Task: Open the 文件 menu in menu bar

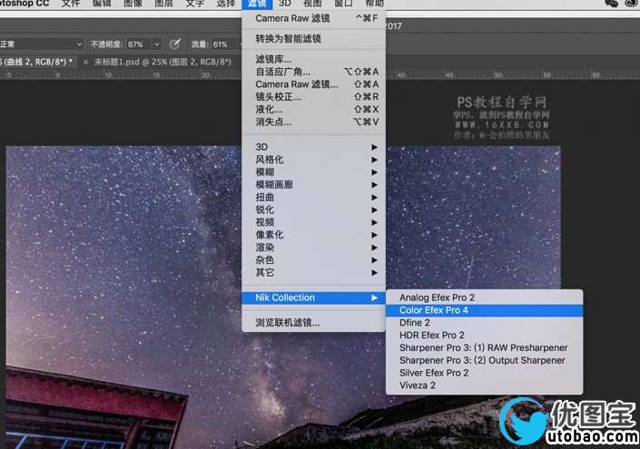Action: [x=71, y=4]
